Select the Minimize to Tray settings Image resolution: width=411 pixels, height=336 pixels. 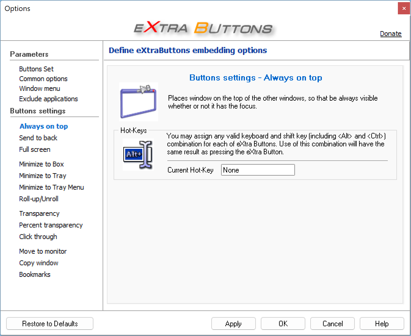coord(43,176)
